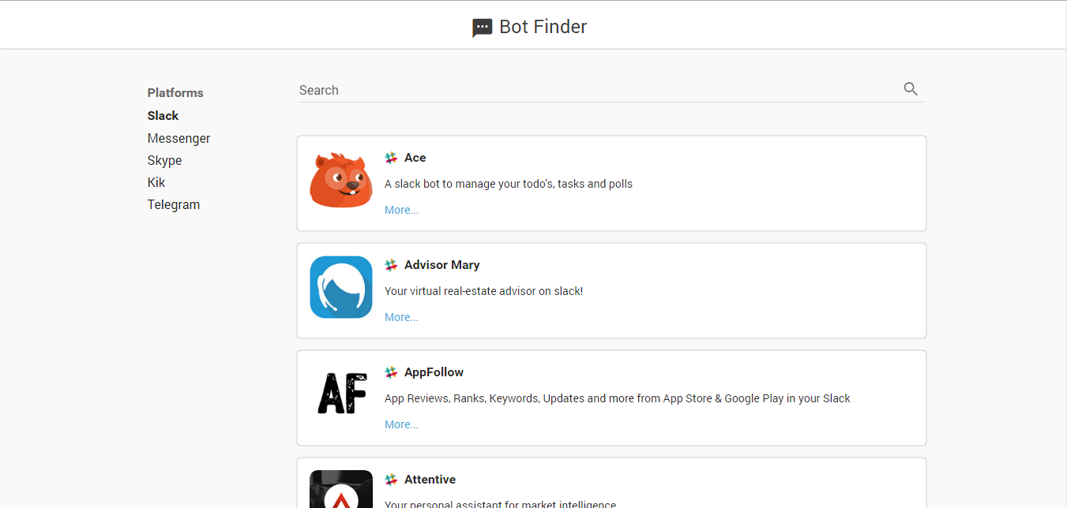Click the search magnifier icon
The height and width of the screenshot is (508, 1067).
coord(910,89)
